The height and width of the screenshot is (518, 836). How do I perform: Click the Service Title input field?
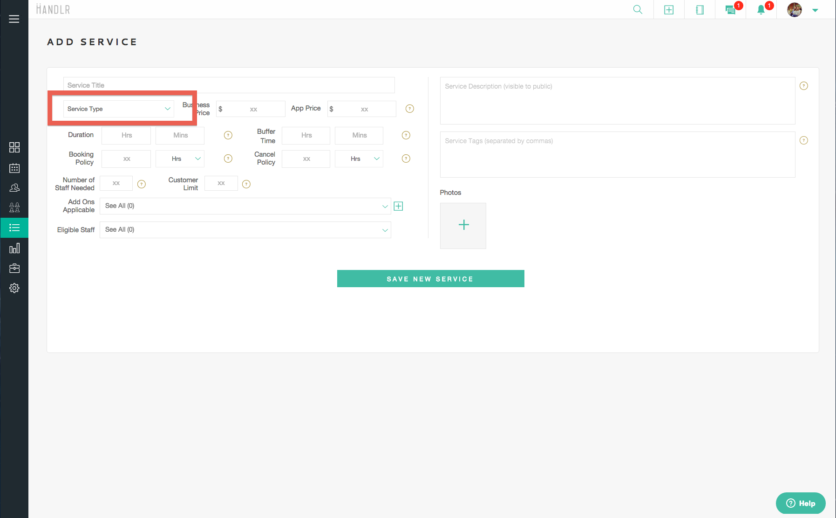point(229,85)
